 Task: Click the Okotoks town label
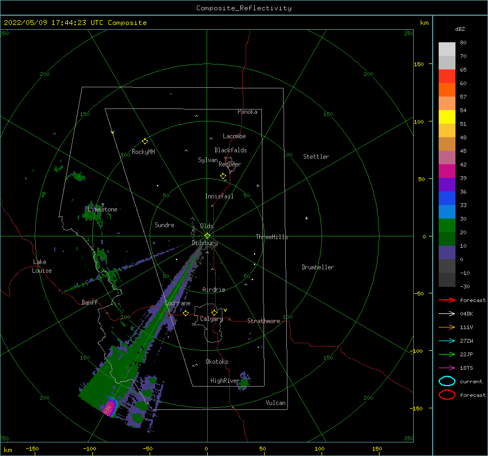click(x=217, y=362)
